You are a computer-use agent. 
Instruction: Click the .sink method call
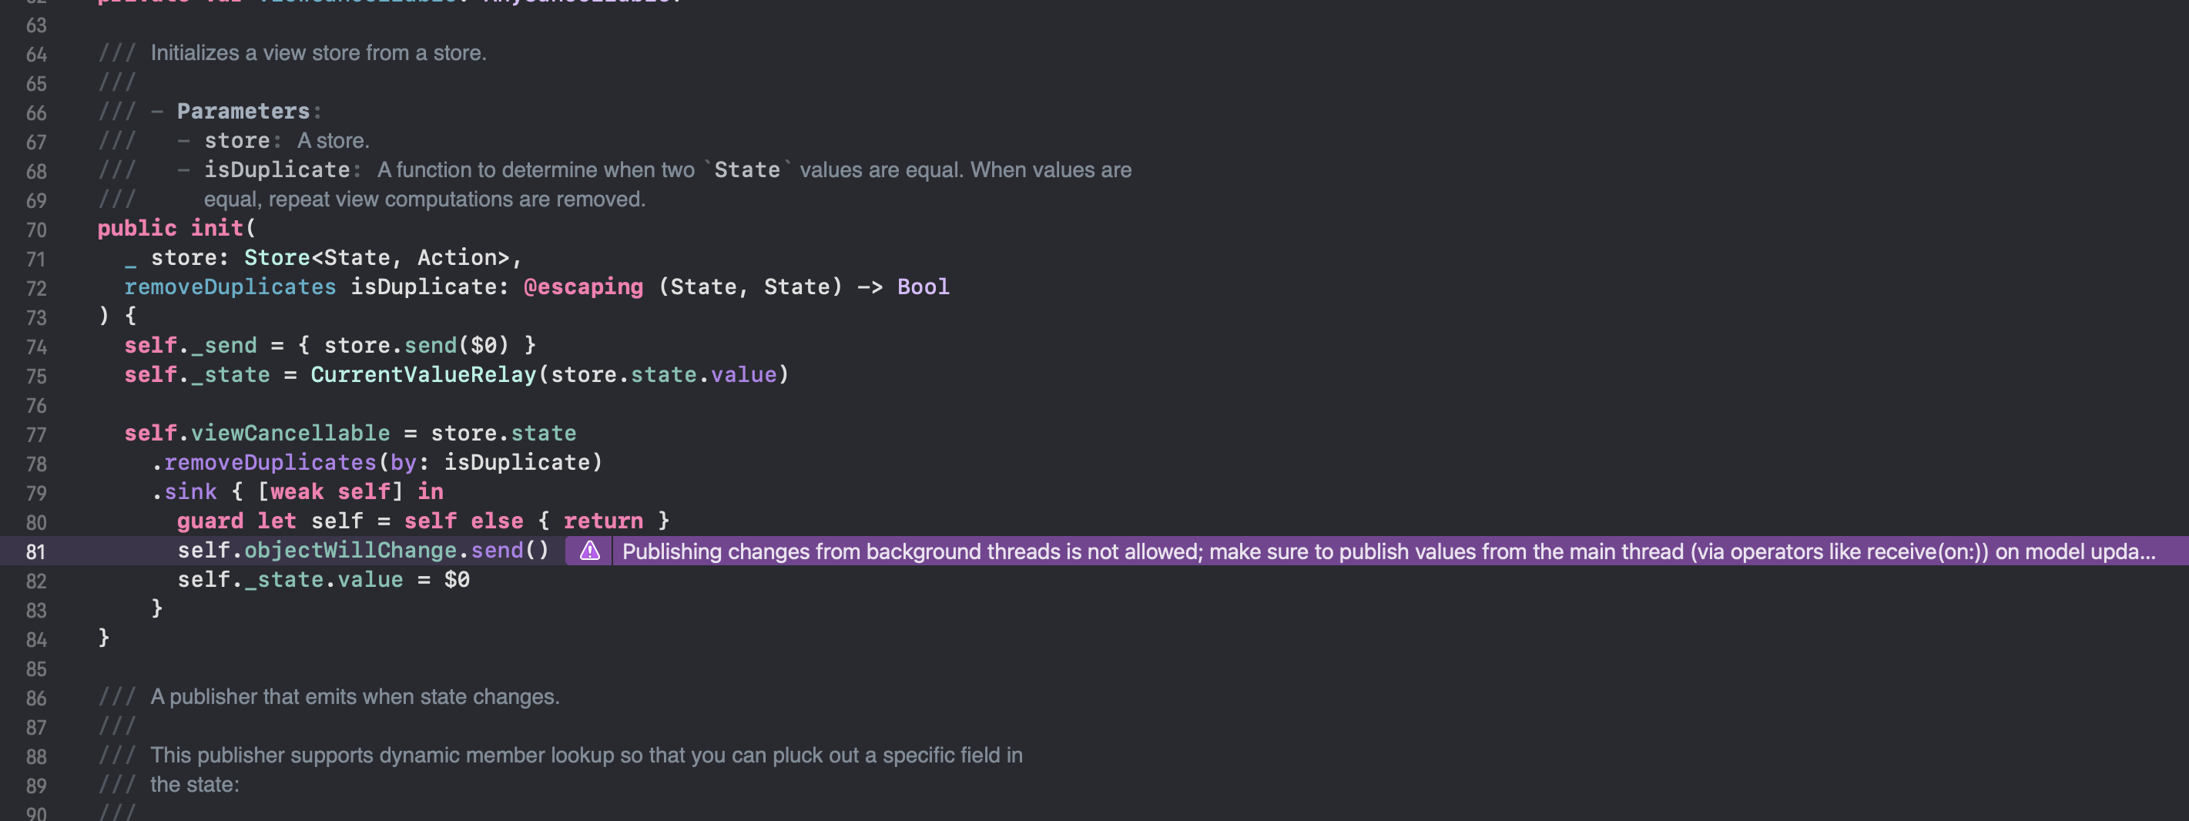(184, 492)
